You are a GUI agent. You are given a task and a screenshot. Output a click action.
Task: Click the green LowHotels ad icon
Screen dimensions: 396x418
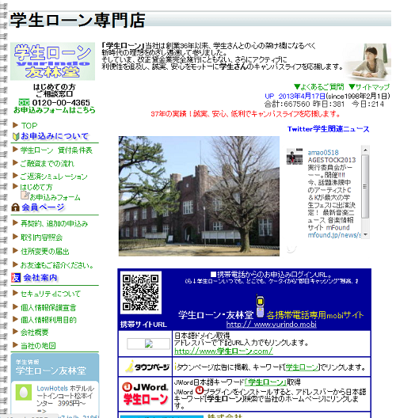(x=24, y=392)
